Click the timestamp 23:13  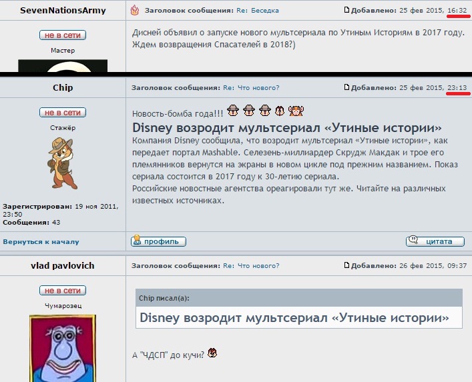click(457, 88)
